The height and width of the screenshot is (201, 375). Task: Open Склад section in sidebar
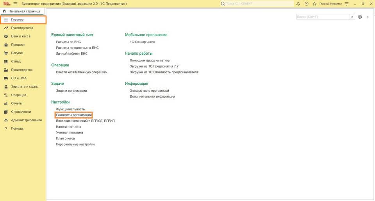(16, 61)
